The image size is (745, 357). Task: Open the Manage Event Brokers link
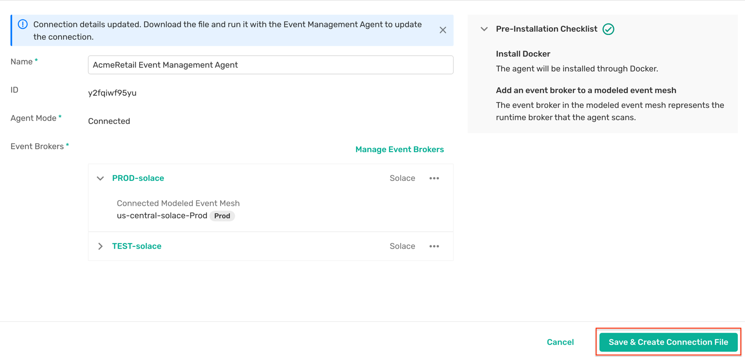(x=399, y=149)
